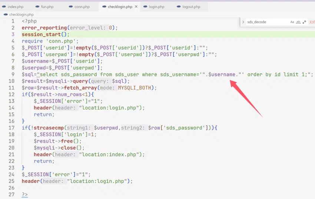Click PHP file icon on login.php tab
Screen dimensions: 315x199
(x=145, y=7)
